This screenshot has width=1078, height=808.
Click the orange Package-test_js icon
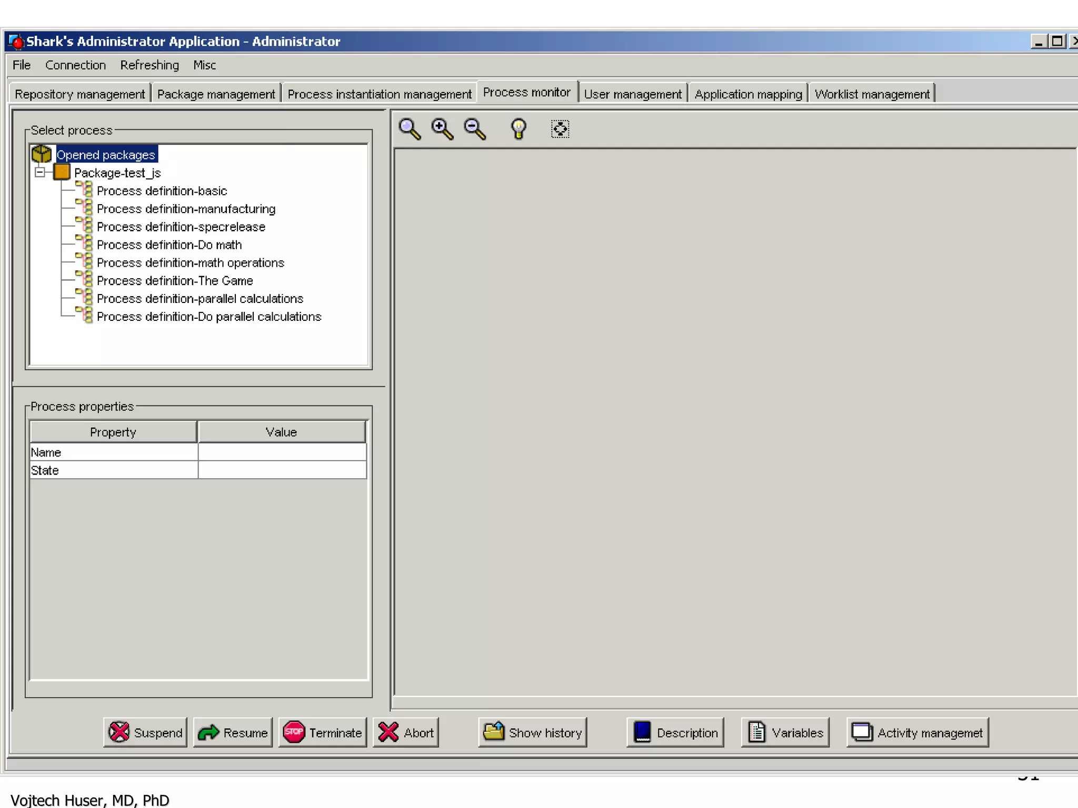tap(62, 173)
